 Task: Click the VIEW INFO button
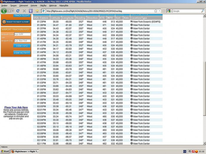click(x=22, y=46)
